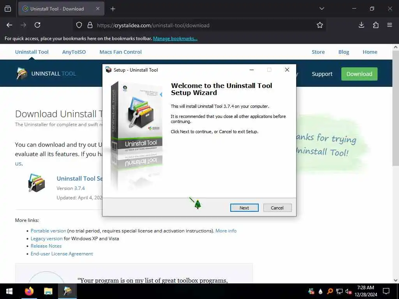
Task: Open the AnyToISO site tab
Action: (74, 52)
